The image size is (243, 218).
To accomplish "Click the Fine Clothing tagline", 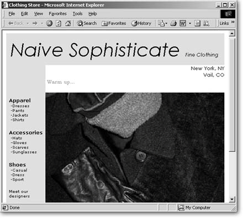I will 202,54.
